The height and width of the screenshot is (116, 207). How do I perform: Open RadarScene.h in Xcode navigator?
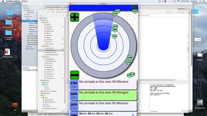click(x=50, y=48)
